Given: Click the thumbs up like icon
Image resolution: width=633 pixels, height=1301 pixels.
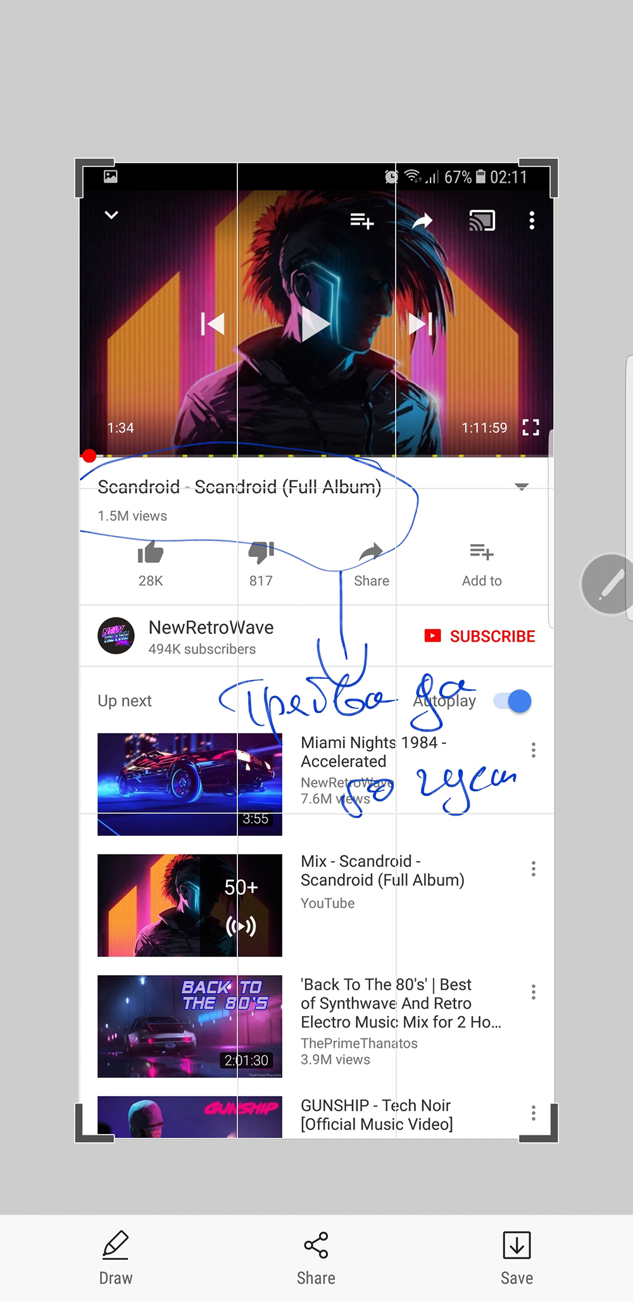Looking at the screenshot, I should pyautogui.click(x=151, y=552).
